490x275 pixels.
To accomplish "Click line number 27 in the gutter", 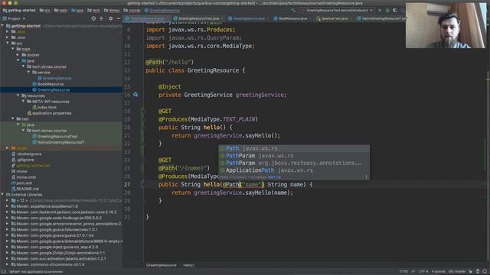I will (x=127, y=185).
